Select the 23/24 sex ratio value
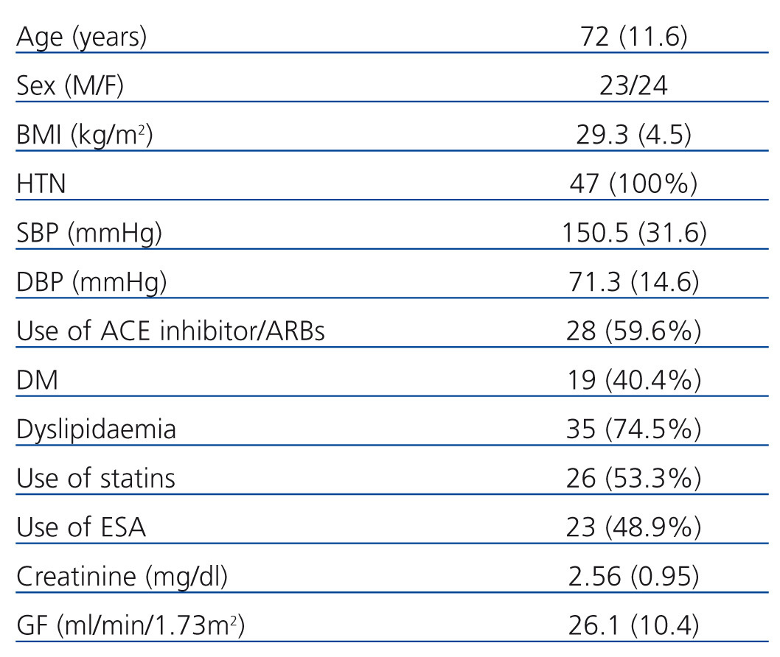The width and height of the screenshot is (780, 657). (x=634, y=86)
